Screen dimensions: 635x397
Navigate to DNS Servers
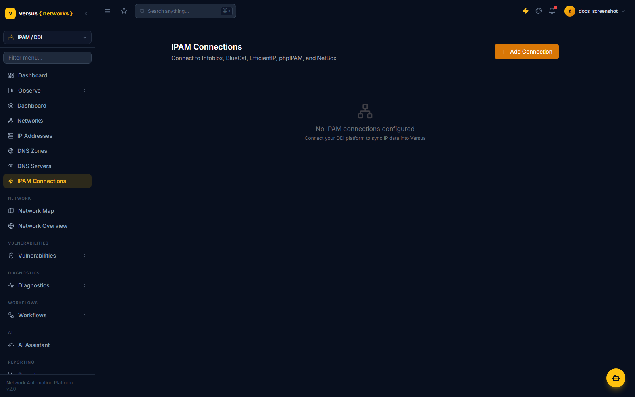click(47, 166)
